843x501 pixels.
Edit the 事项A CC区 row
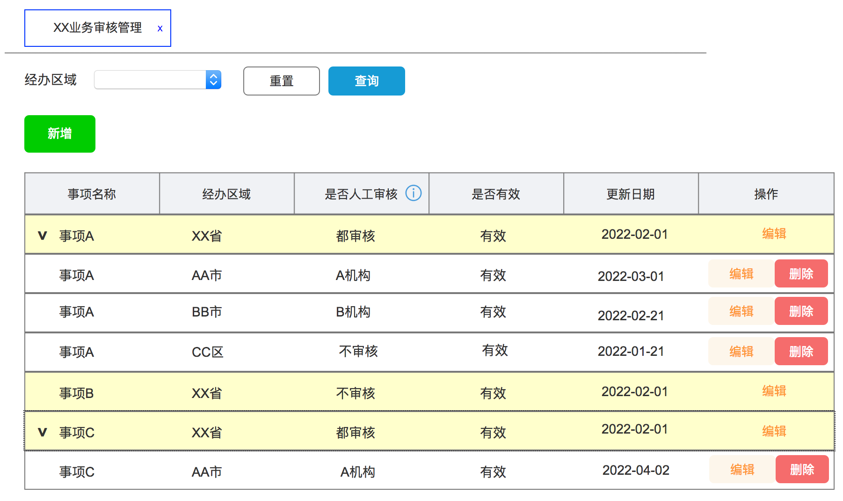coord(741,351)
